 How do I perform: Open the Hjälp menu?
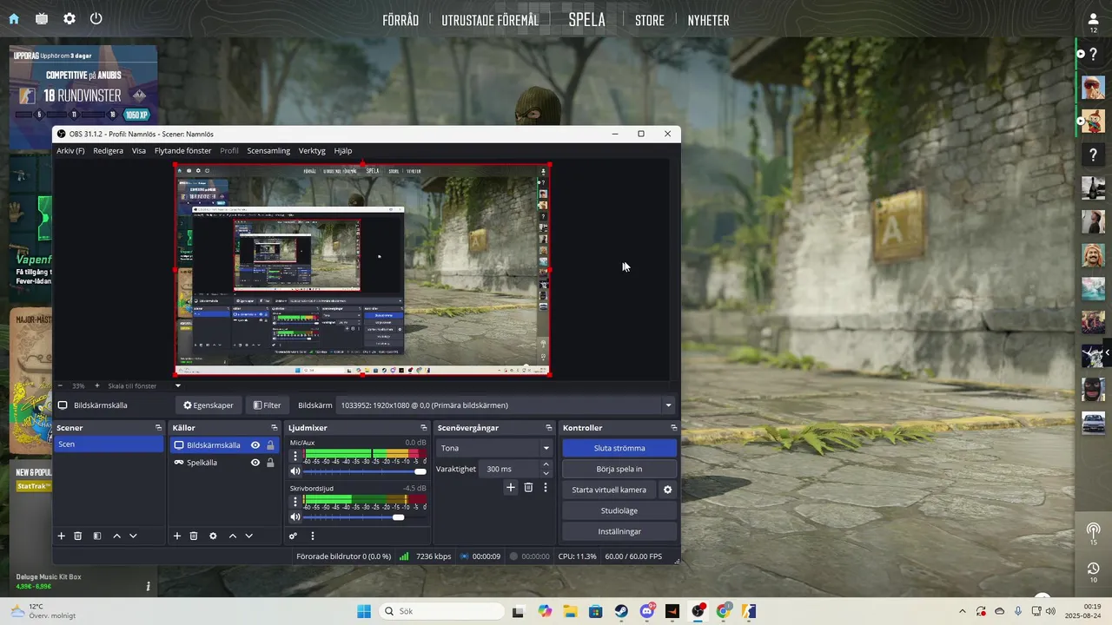coord(343,151)
